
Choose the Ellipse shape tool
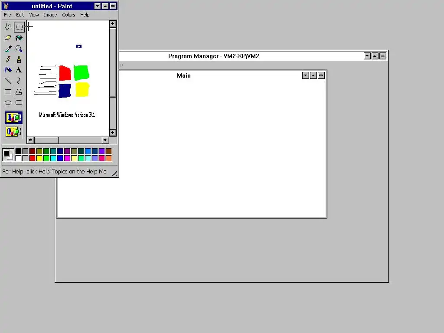click(8, 102)
